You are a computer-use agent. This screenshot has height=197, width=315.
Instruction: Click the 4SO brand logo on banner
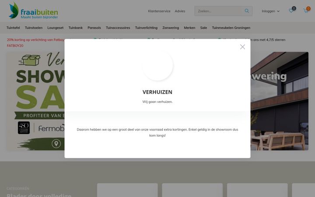(24, 128)
